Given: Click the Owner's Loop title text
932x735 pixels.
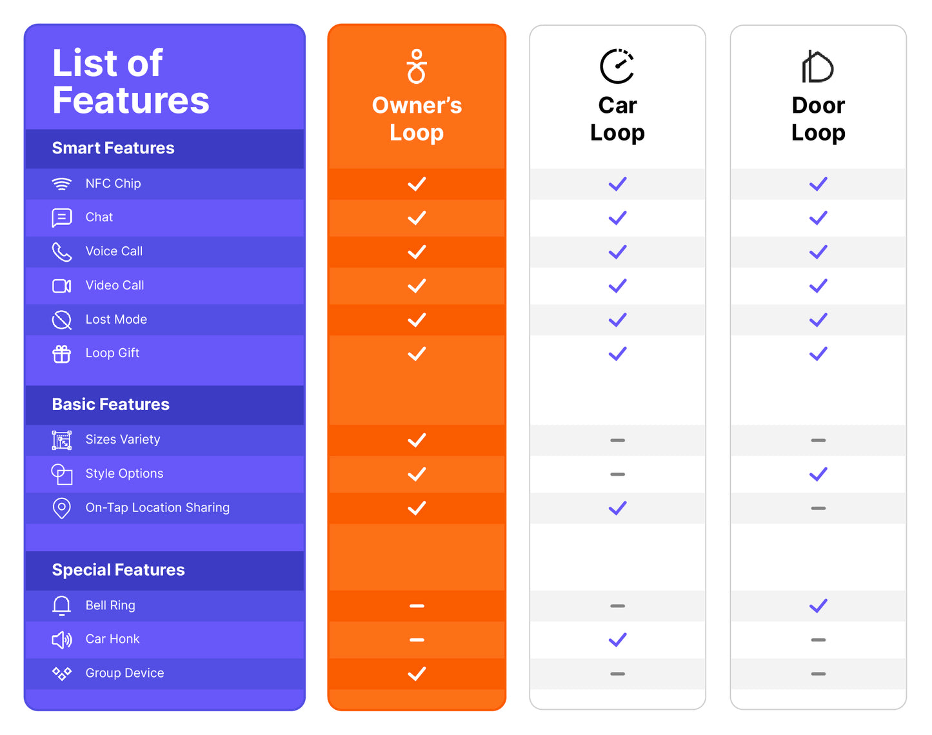Looking at the screenshot, I should pos(417,119).
